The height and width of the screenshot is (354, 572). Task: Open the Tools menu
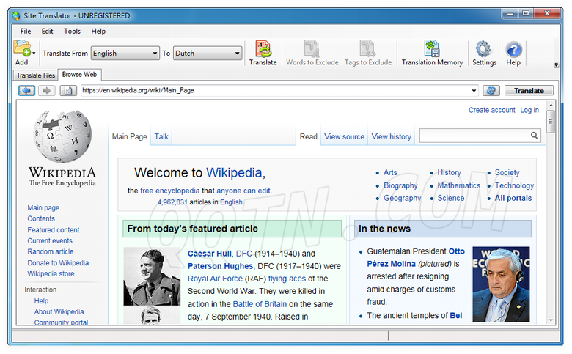(72, 32)
